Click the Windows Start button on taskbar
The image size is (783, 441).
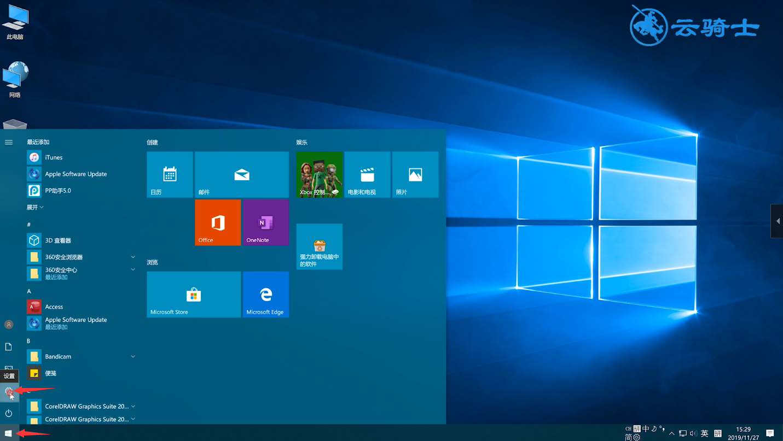8,433
